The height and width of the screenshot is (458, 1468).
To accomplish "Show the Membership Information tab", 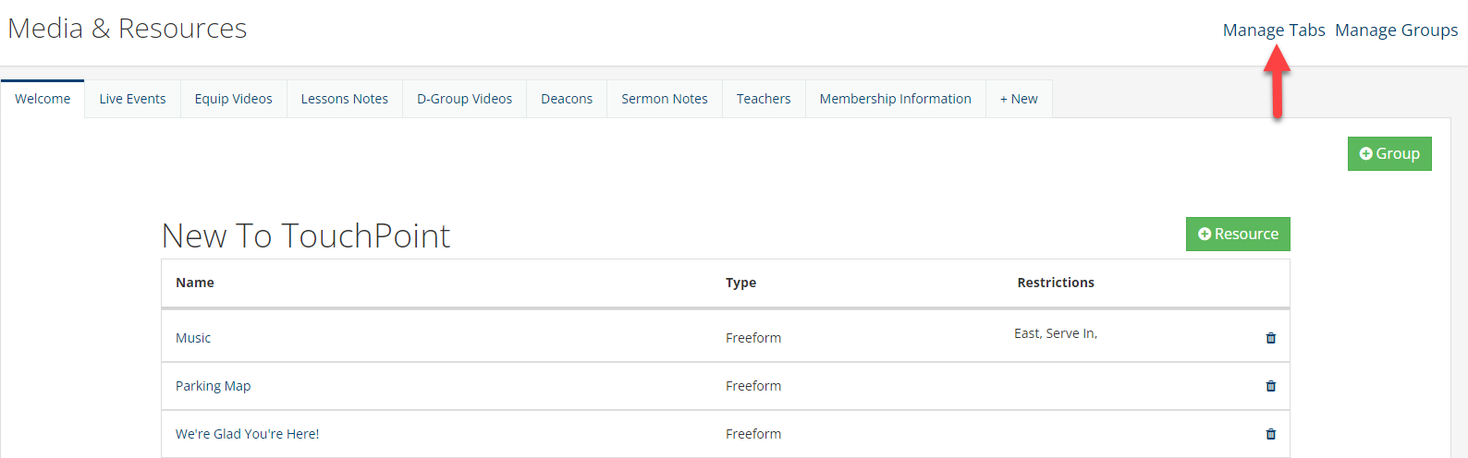I will point(895,99).
